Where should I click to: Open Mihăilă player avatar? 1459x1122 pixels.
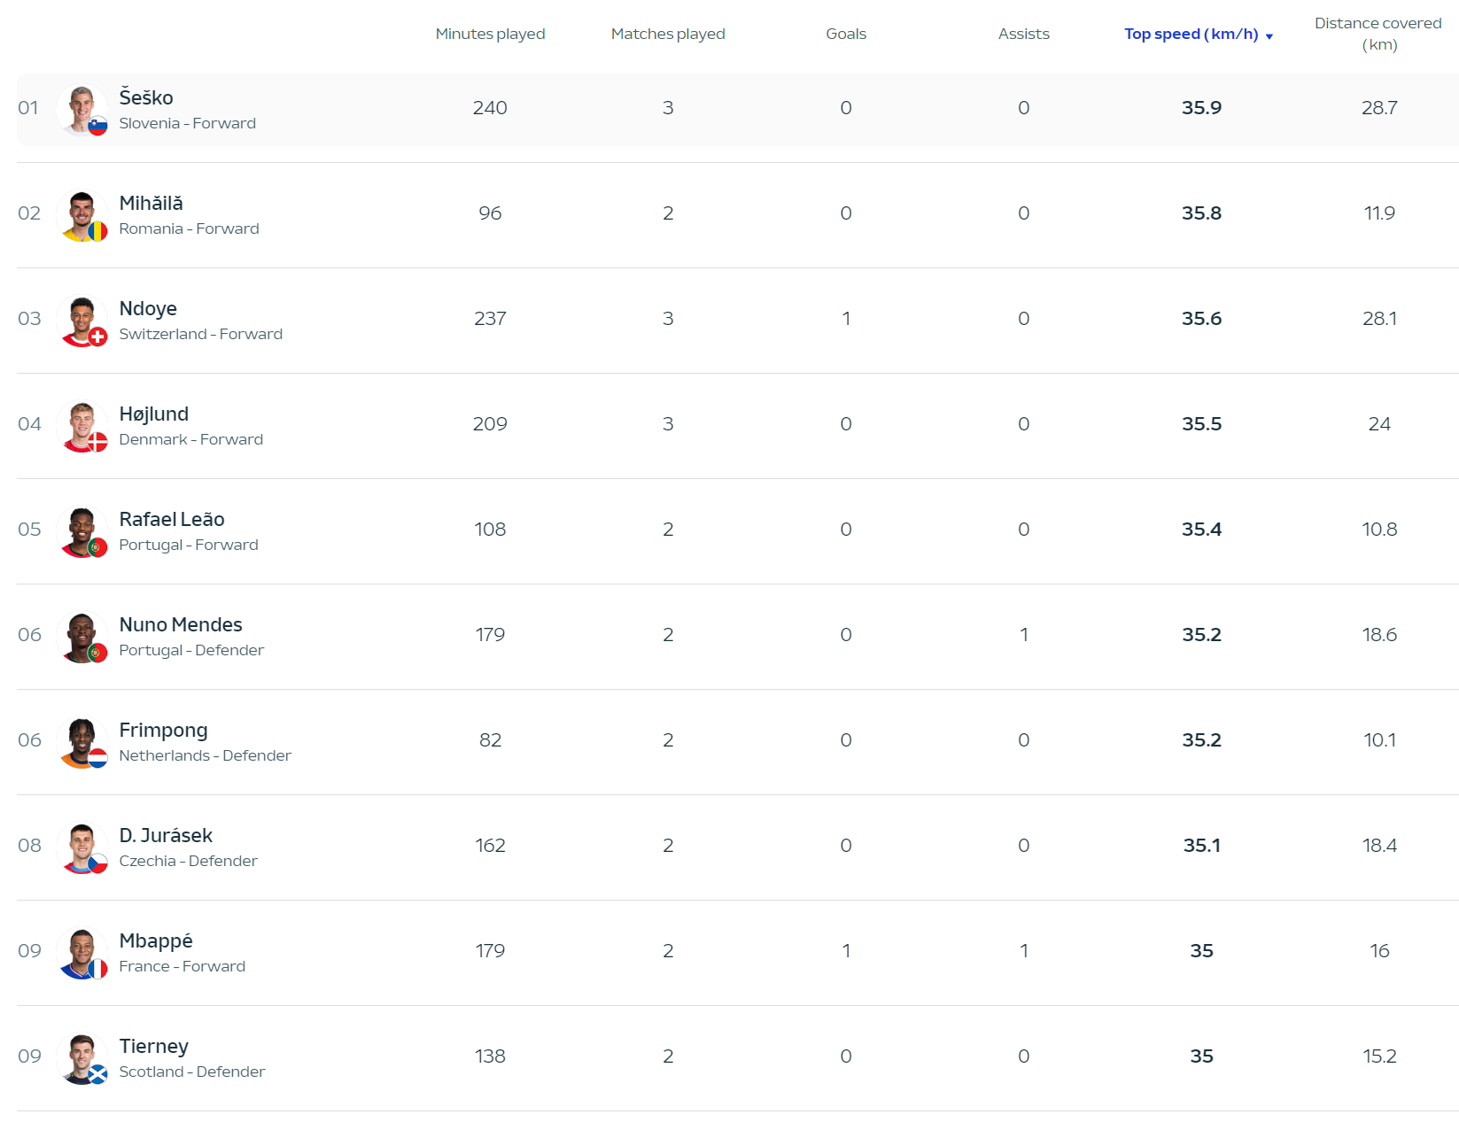81,214
